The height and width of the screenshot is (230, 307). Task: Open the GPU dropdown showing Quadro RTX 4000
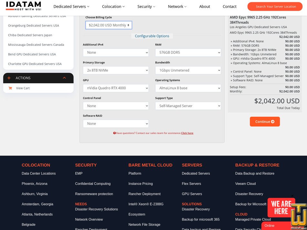(x=116, y=88)
